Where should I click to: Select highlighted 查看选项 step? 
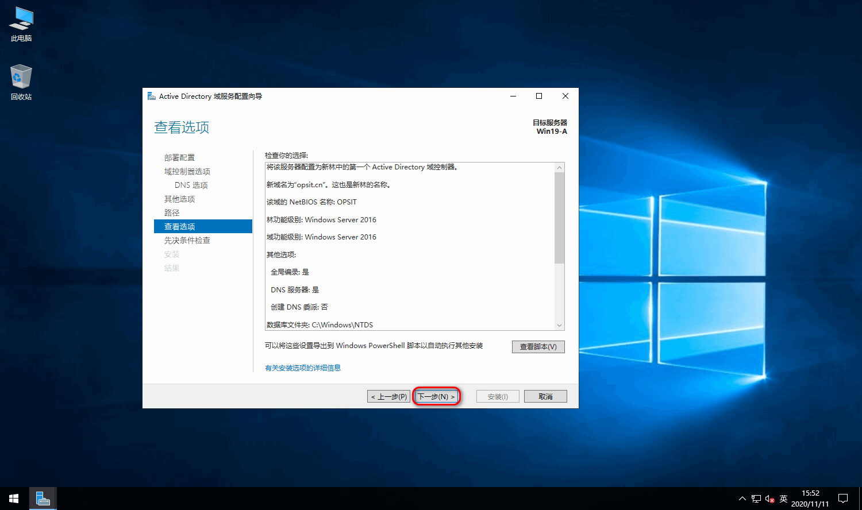click(x=203, y=226)
